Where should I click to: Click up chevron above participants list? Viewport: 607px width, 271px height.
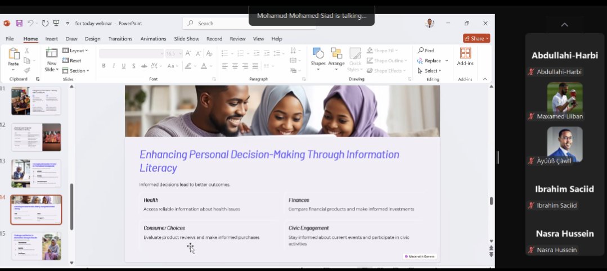(x=564, y=25)
